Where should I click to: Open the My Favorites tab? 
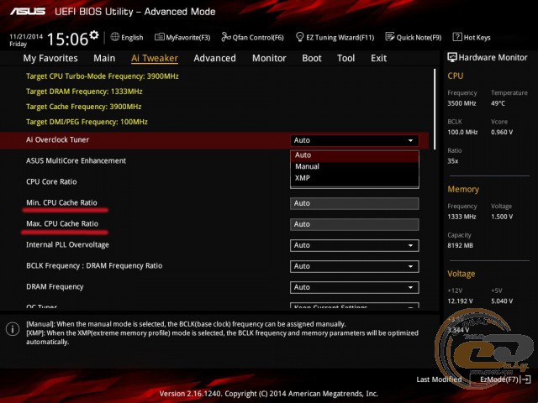coord(50,58)
